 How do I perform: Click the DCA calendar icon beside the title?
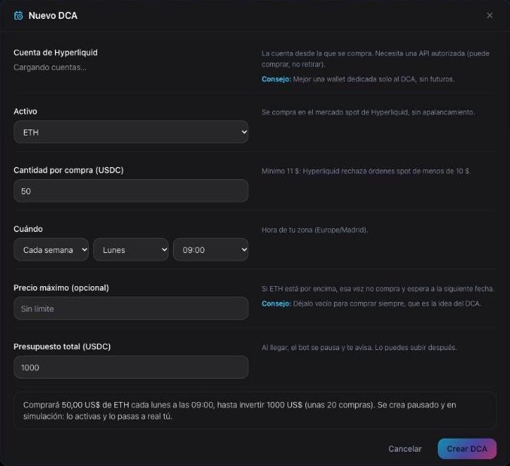(x=19, y=15)
